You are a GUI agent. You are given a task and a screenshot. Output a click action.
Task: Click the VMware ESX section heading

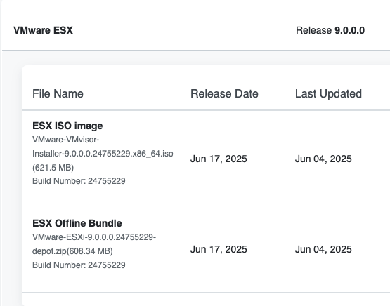[43, 30]
